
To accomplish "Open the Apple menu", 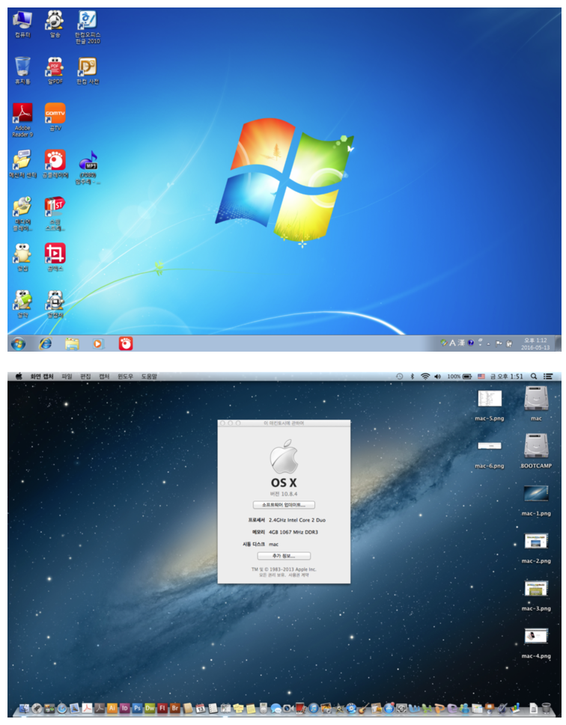I will click(18, 376).
